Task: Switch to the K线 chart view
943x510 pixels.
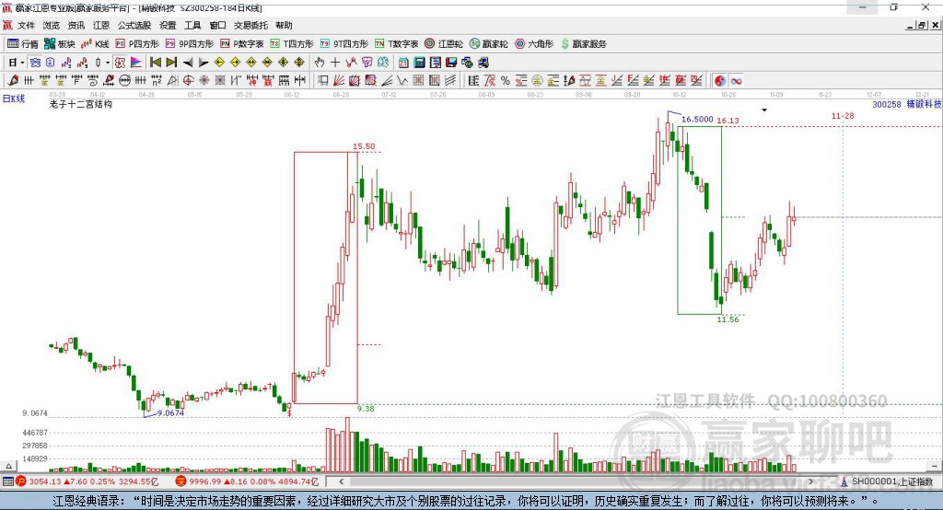Action: [95, 44]
